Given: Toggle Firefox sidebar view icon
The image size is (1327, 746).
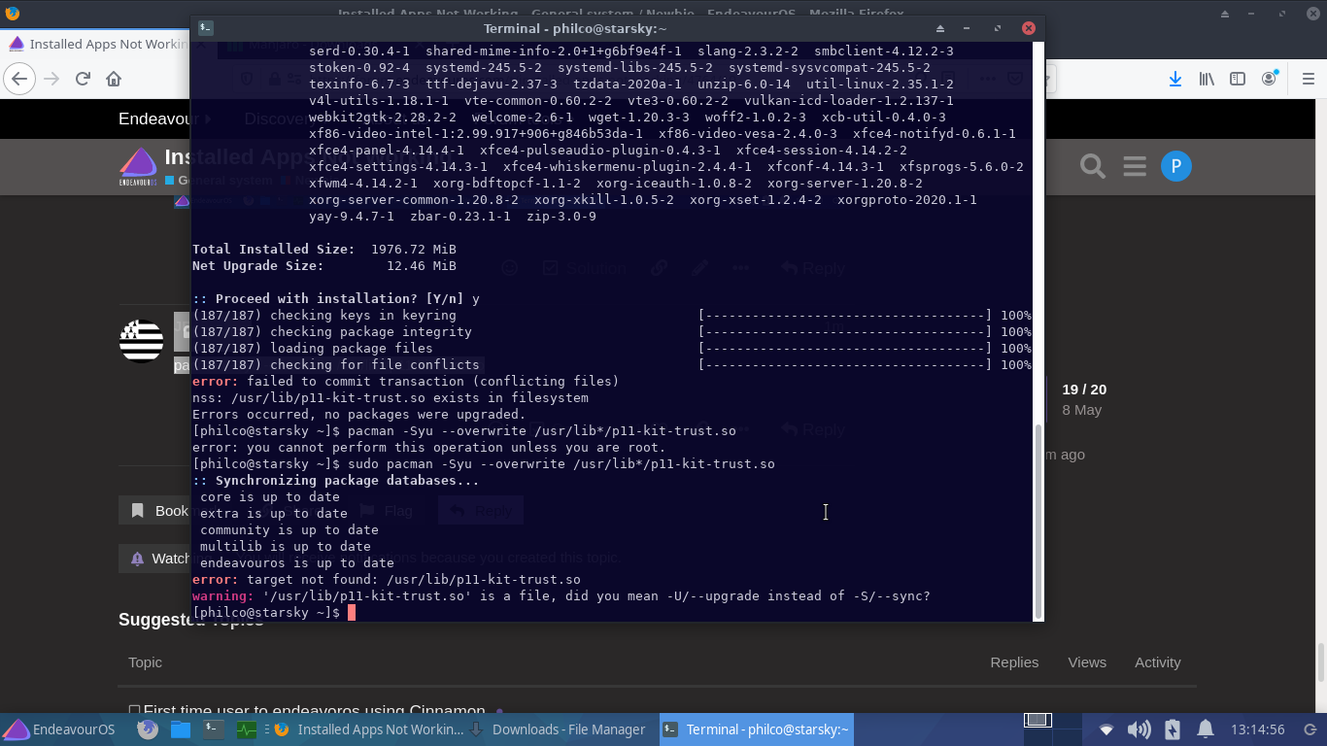Looking at the screenshot, I should click(1238, 79).
